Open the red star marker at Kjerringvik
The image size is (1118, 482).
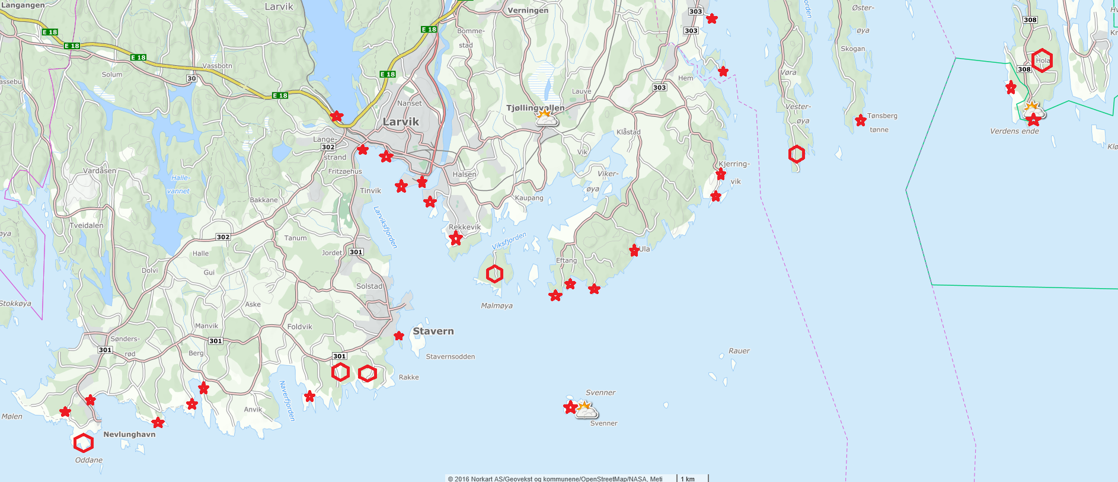pyautogui.click(x=721, y=174)
